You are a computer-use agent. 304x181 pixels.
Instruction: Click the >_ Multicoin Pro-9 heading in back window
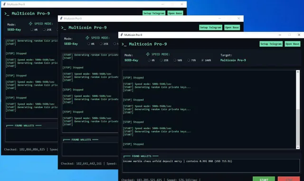[x=27, y=13]
